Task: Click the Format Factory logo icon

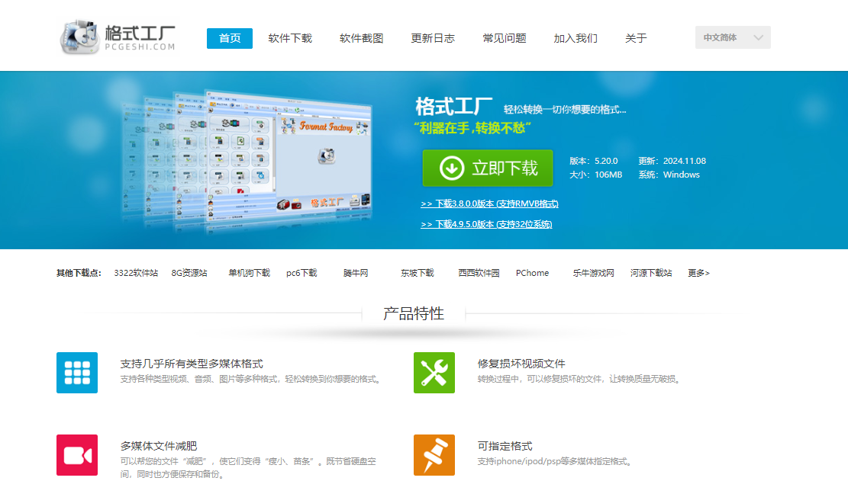Action: 79,37
